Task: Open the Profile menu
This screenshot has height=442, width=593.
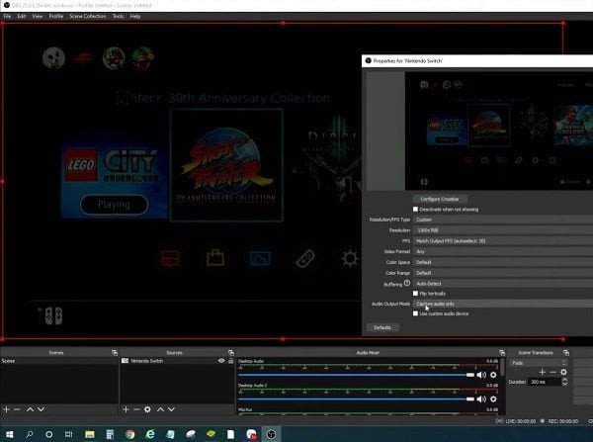Action: tap(56, 16)
